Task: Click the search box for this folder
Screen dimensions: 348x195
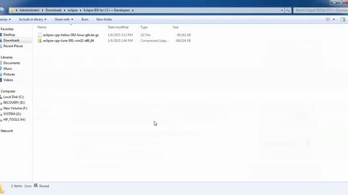Action: [x=321, y=10]
